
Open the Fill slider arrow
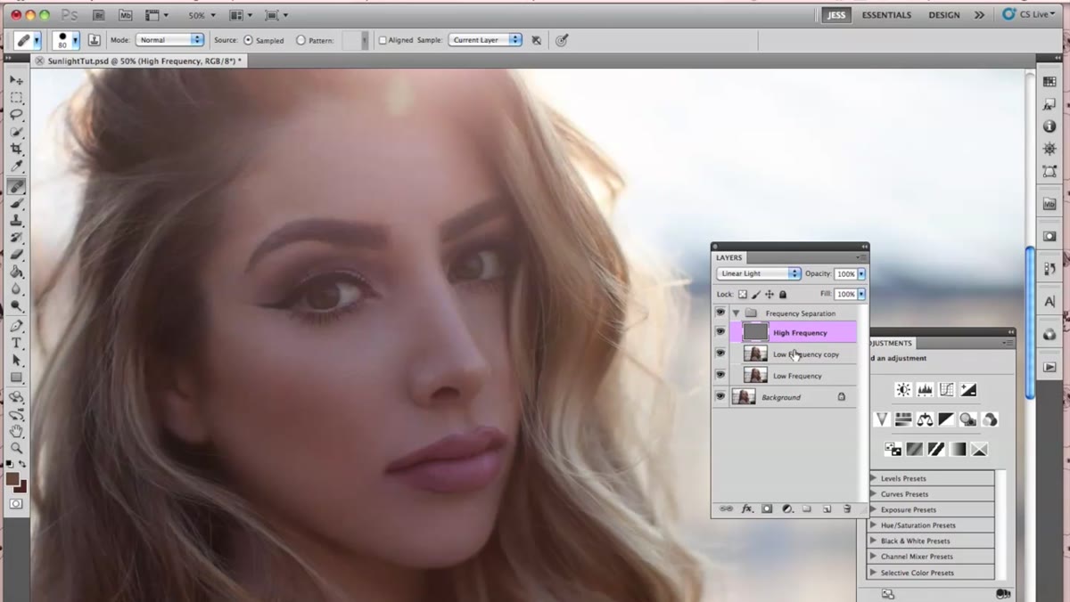[861, 294]
